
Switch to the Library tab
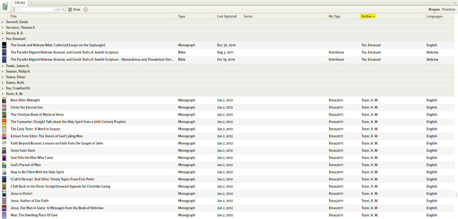pyautogui.click(x=20, y=3)
